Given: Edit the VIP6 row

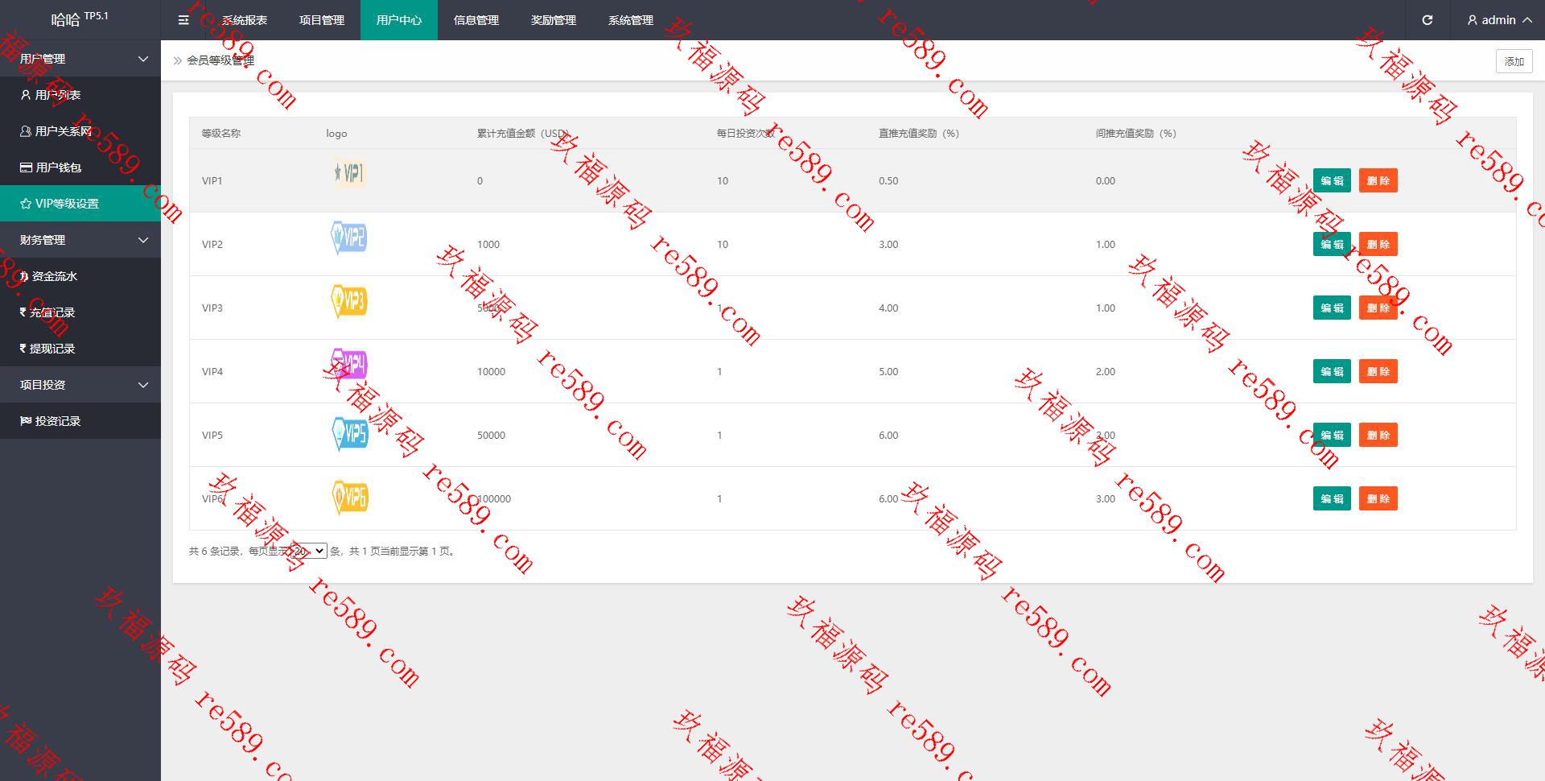Looking at the screenshot, I should pyautogui.click(x=1332, y=498).
